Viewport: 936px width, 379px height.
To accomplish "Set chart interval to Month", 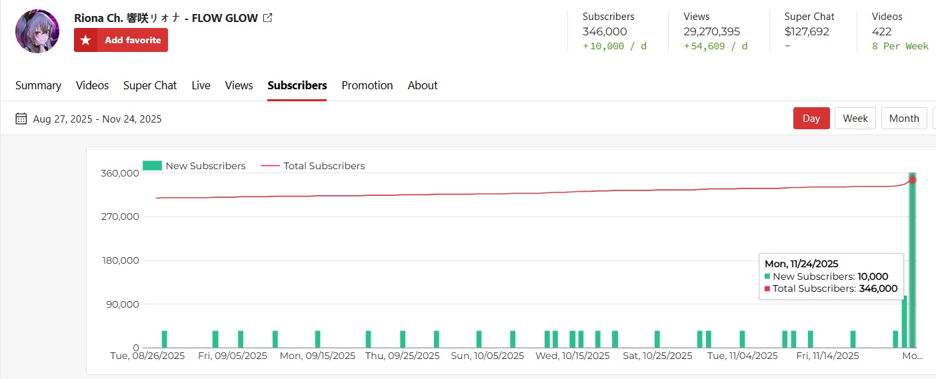I will (x=904, y=119).
